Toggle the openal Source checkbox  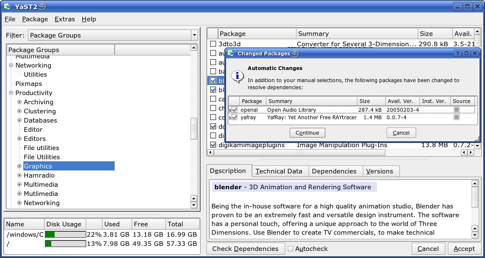click(457, 110)
